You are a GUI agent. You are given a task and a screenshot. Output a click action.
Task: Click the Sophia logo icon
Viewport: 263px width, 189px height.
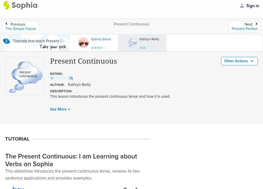tap(6, 5)
